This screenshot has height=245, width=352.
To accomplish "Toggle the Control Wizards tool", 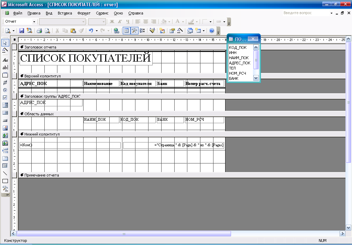I will [x=5, y=50].
